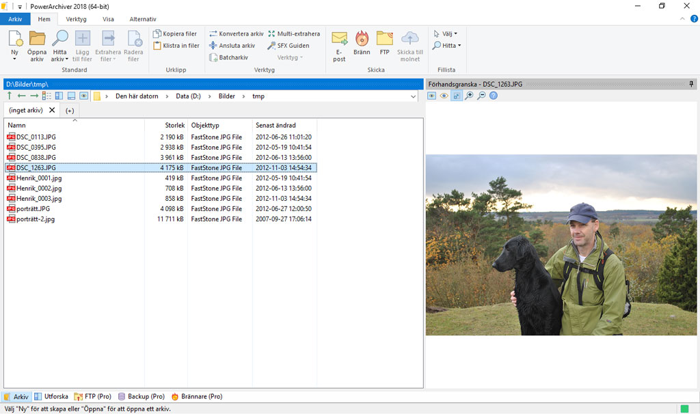Open Backup (Pro) mode at bottom

tap(141, 397)
